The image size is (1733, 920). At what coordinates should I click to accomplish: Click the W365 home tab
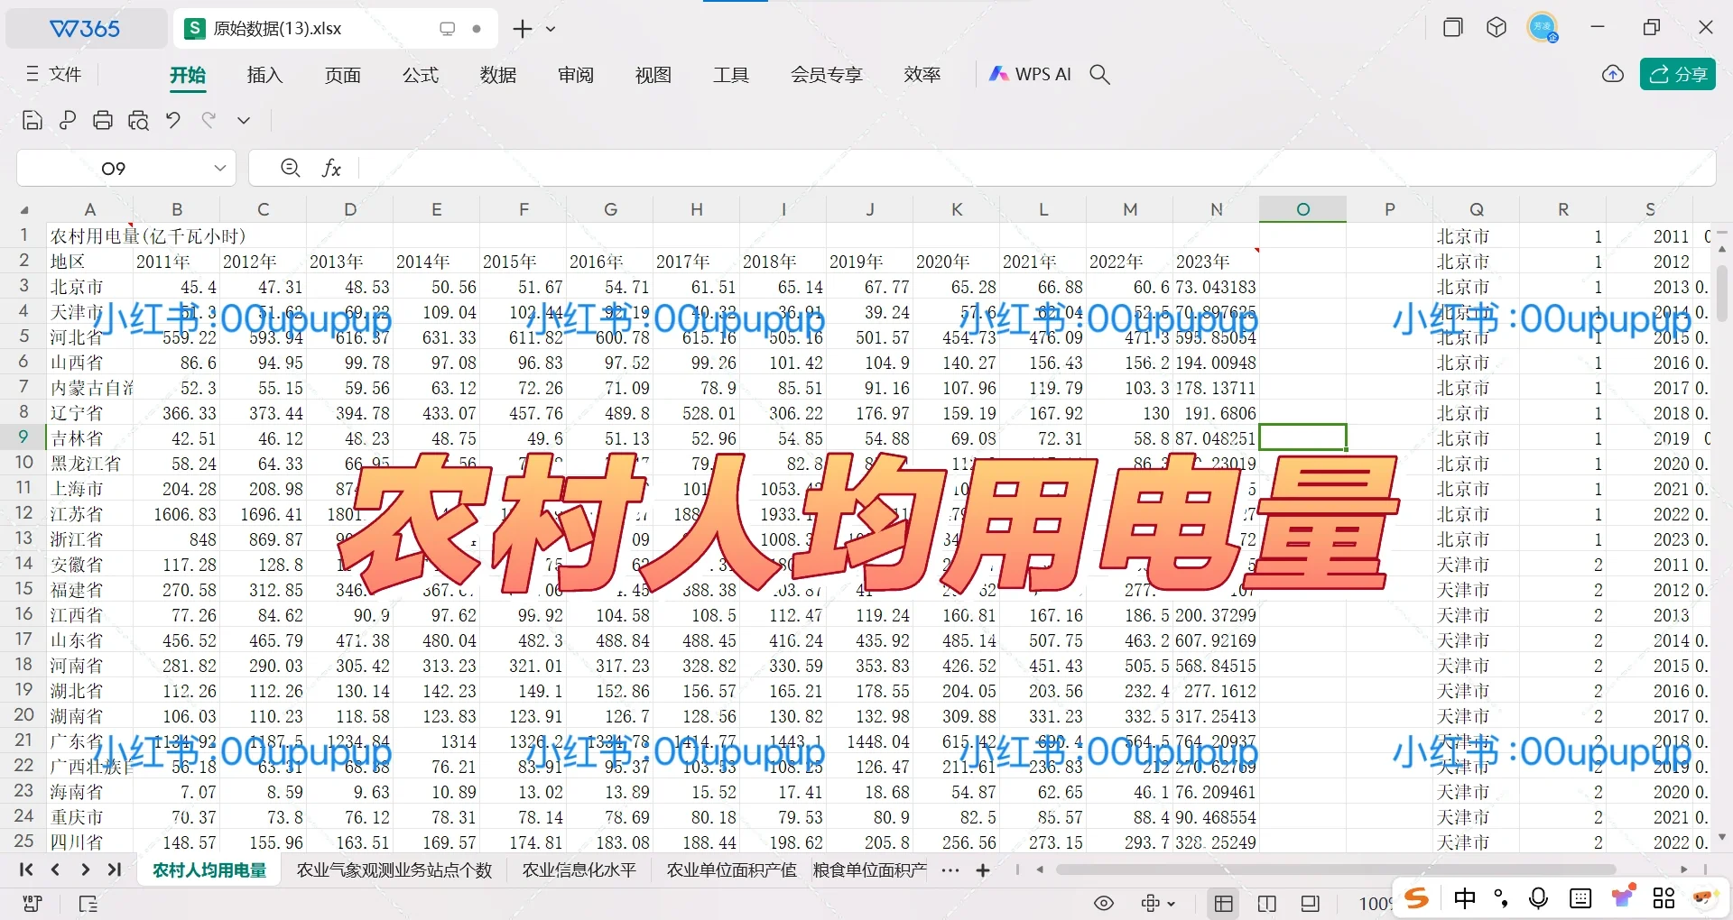pos(86,29)
